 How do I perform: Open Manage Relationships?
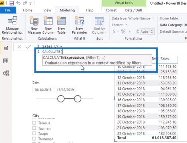(x=12, y=25)
